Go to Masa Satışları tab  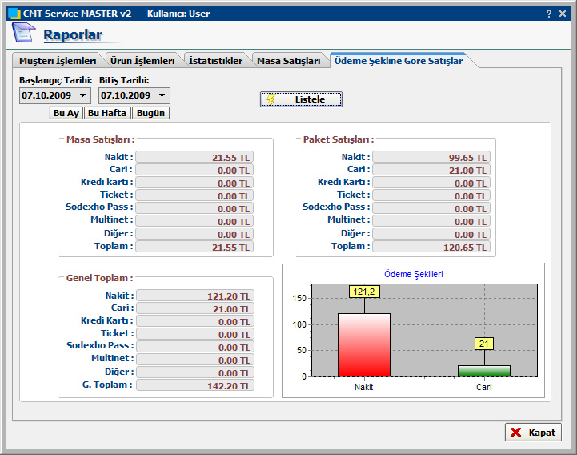(289, 61)
